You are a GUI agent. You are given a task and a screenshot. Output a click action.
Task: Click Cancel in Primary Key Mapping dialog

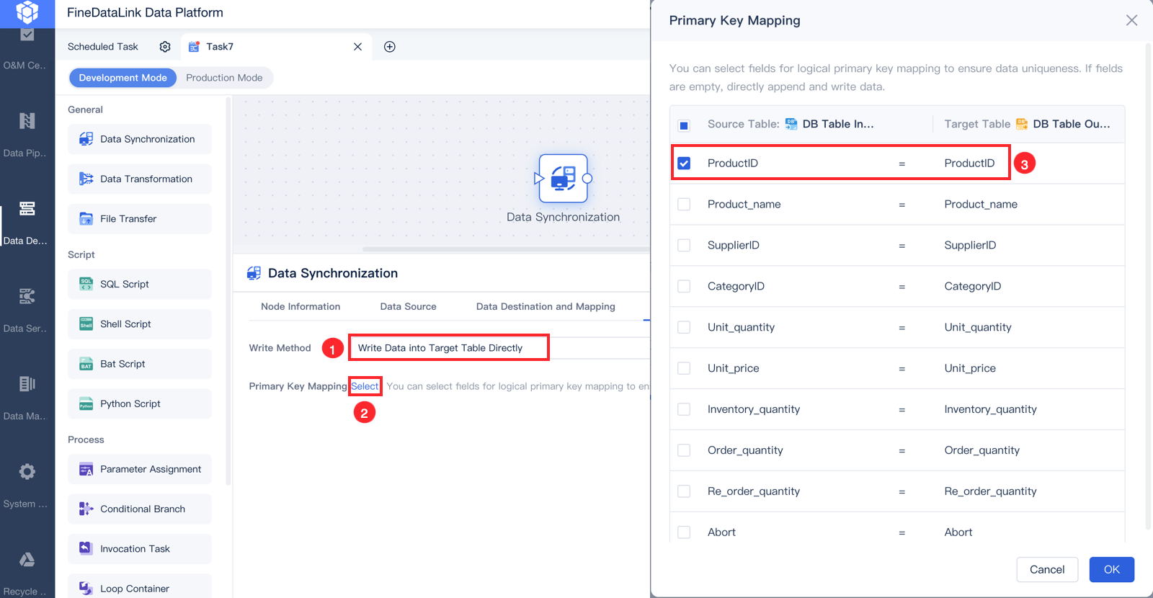(1047, 569)
